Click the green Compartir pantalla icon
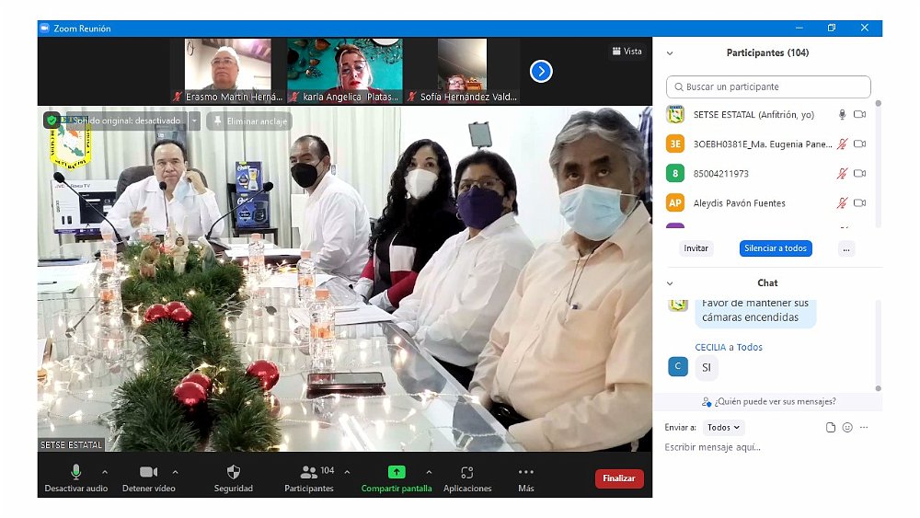The image size is (920, 518). tap(397, 472)
